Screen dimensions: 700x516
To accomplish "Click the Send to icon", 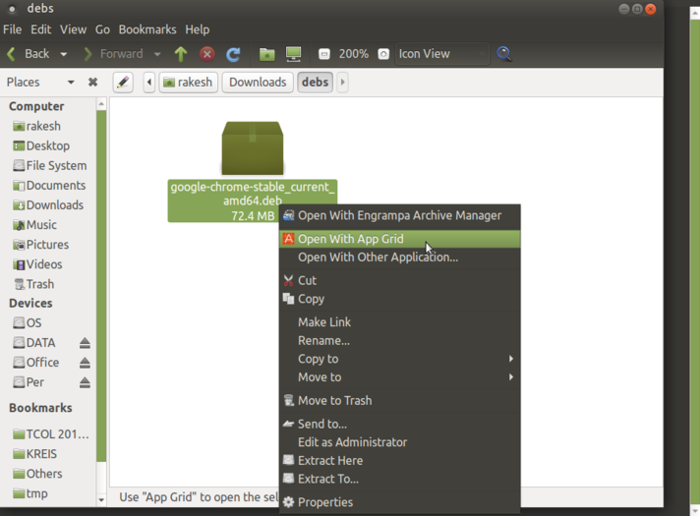I will [x=288, y=424].
